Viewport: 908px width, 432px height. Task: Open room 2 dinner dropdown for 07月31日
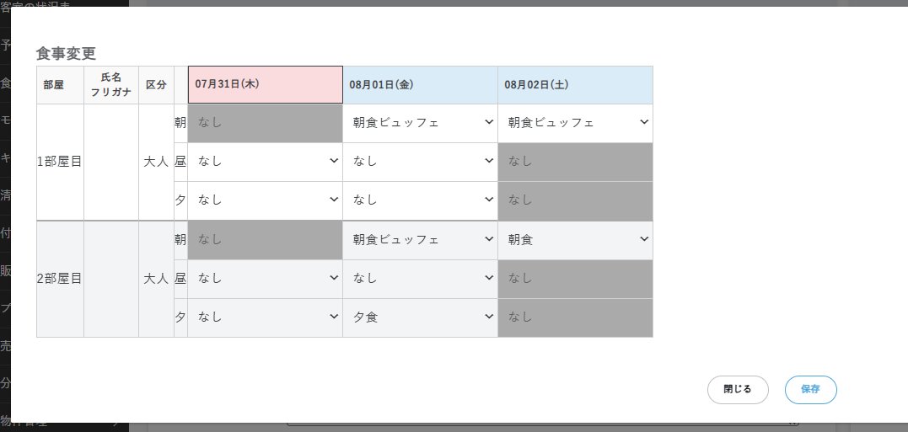(265, 317)
